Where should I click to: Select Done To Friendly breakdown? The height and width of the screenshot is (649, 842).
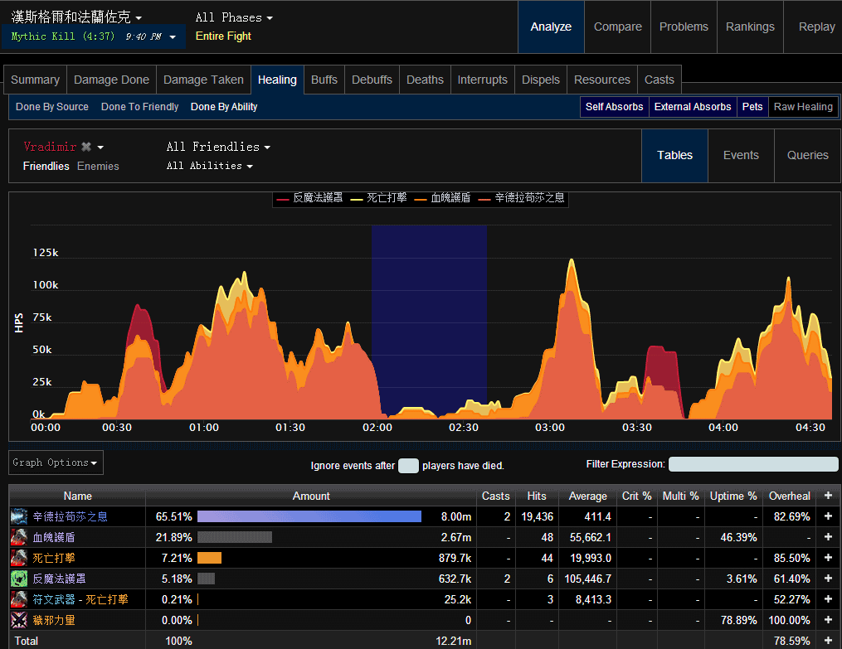click(x=139, y=107)
